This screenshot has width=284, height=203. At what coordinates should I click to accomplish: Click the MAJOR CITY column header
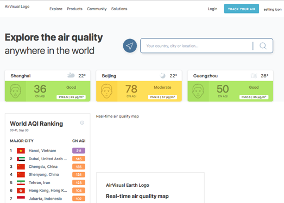pyautogui.click(x=22, y=141)
